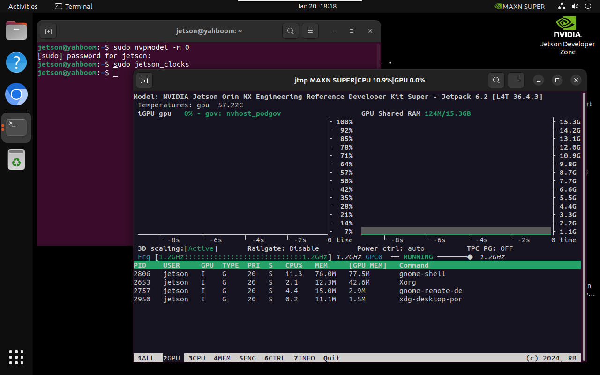Screen dimensions: 600x375
Task: Select the gnome-remote-de process row
Action: coord(357,291)
